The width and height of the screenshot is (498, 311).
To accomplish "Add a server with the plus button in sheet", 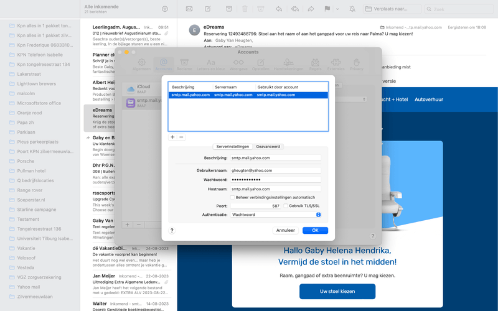I will click(x=172, y=137).
